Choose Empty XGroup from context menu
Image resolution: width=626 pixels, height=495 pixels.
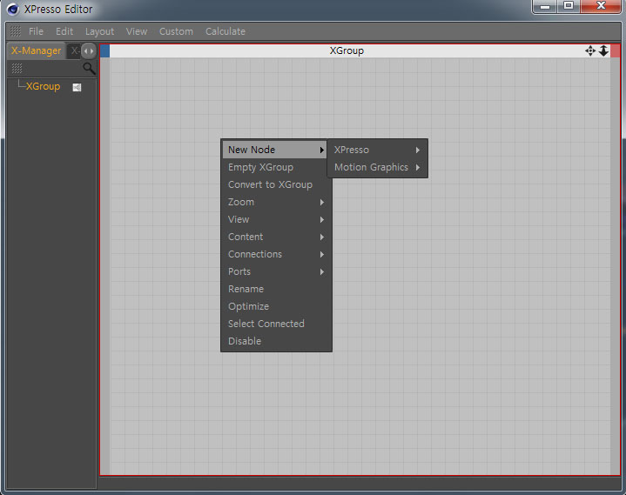point(276,167)
